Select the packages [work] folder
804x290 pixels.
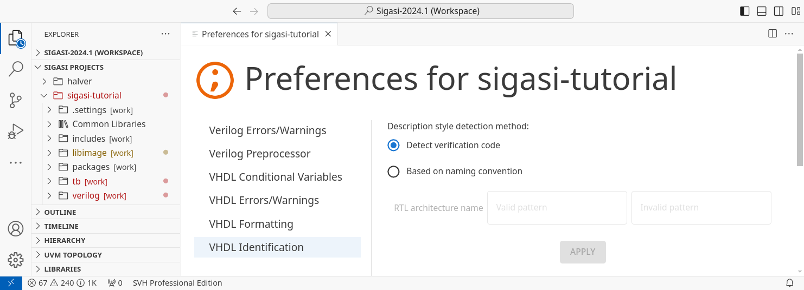click(105, 167)
